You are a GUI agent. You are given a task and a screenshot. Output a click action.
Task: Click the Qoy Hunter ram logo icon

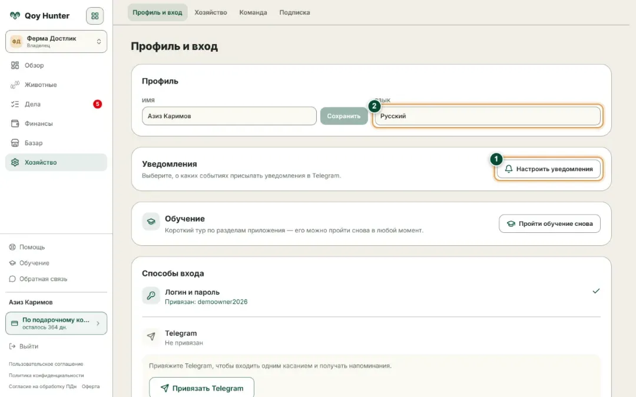coord(15,16)
